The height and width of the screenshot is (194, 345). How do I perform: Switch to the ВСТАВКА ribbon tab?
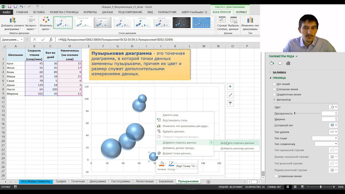[39, 12]
